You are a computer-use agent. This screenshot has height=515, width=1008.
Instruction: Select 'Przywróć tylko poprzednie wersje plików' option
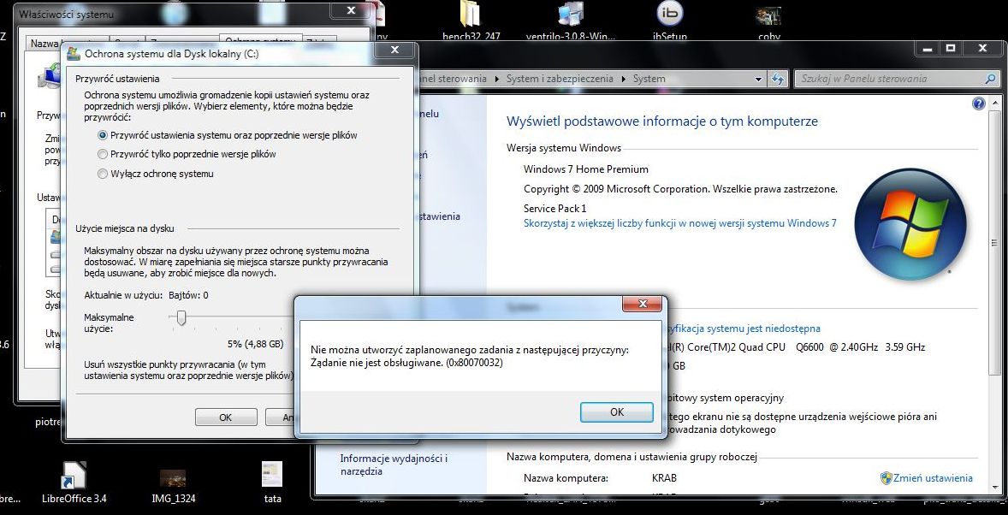102,154
